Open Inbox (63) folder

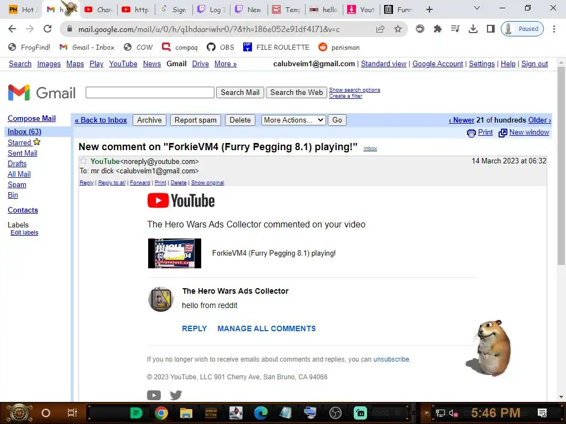pos(24,132)
